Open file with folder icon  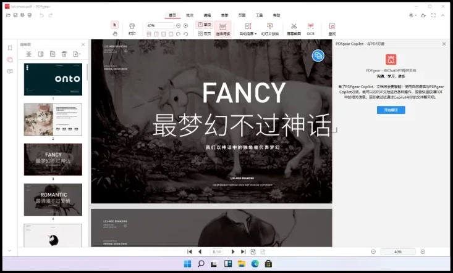click(x=9, y=15)
